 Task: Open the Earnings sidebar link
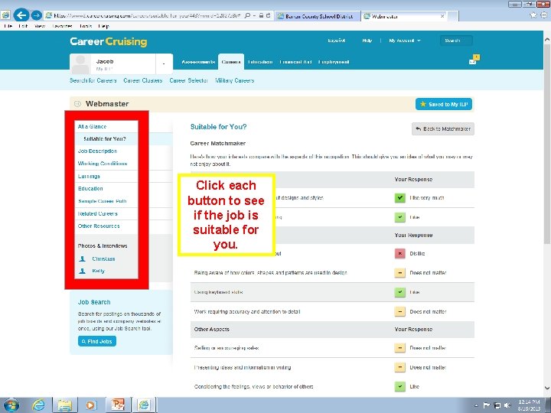coord(89,177)
